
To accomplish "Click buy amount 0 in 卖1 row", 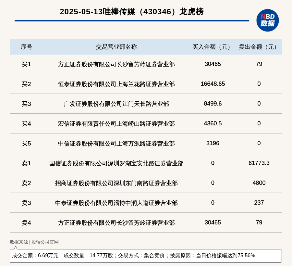I will (x=213, y=163).
